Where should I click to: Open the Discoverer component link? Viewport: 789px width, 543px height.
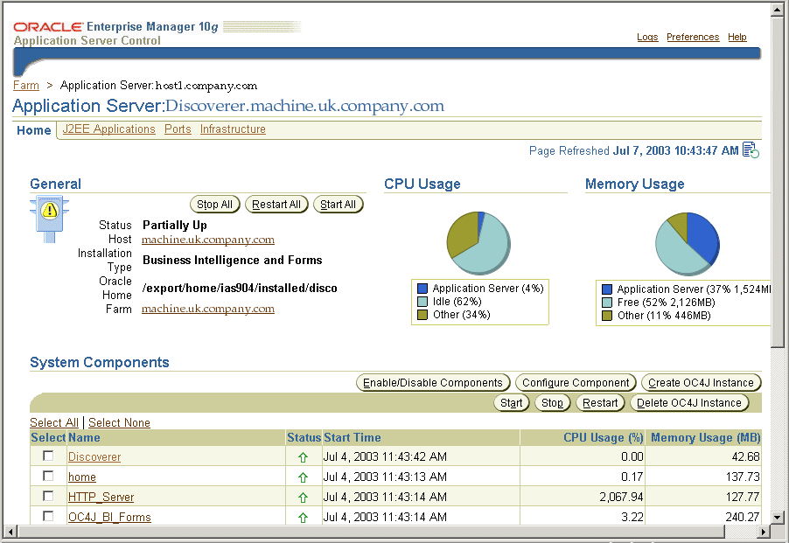pyautogui.click(x=94, y=457)
